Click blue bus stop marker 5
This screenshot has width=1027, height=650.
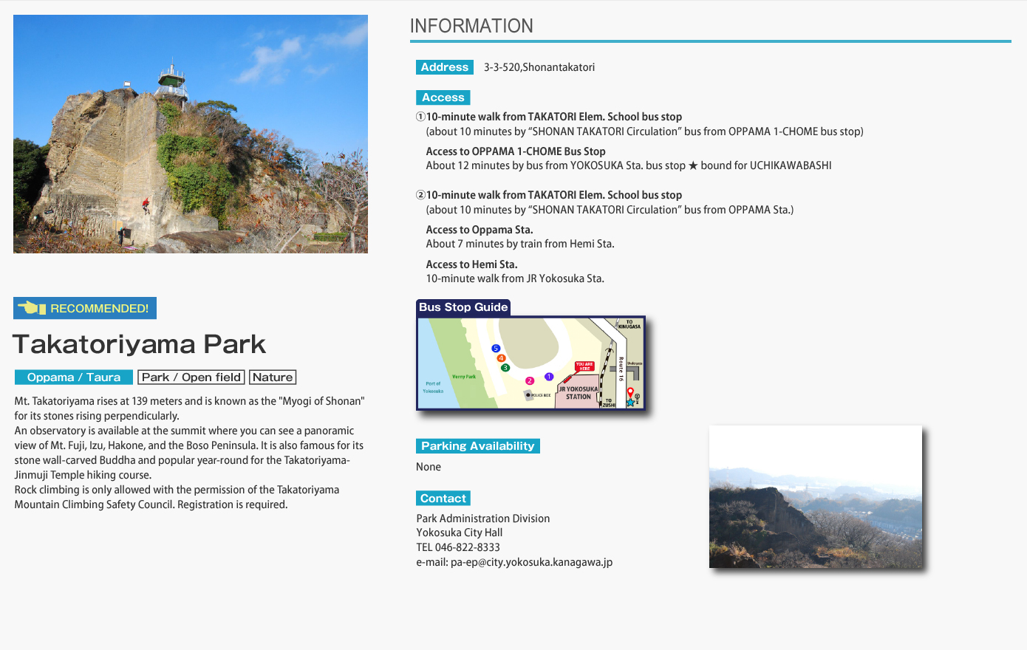(496, 349)
